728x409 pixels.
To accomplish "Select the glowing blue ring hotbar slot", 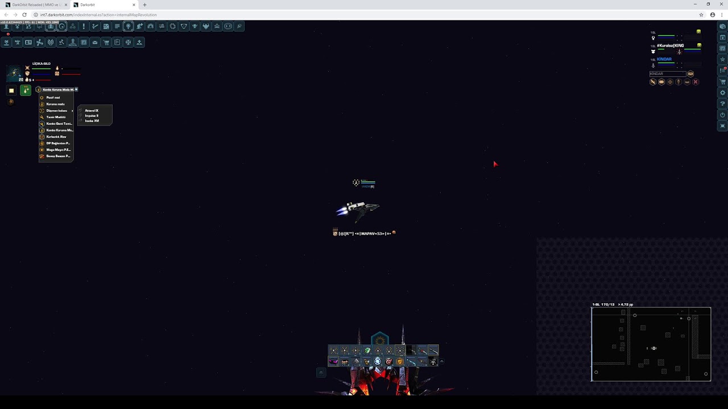I will coord(378,361).
